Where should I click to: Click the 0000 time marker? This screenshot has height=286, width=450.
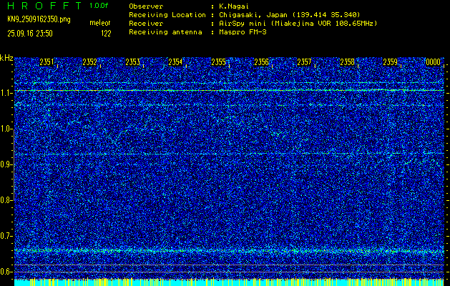click(433, 62)
